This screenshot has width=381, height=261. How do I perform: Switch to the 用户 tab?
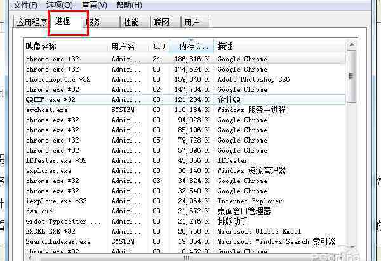tap(196, 22)
